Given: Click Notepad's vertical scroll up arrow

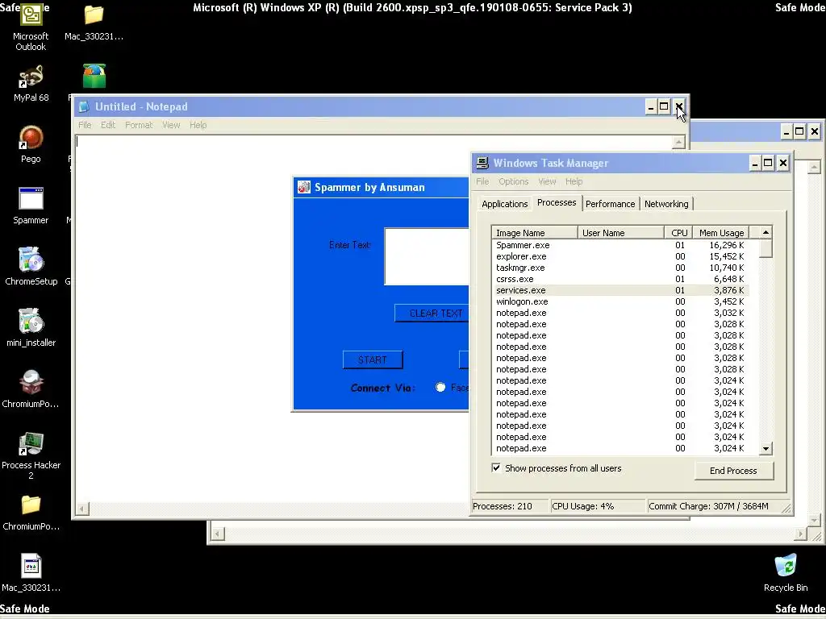Looking at the screenshot, I should [x=678, y=142].
